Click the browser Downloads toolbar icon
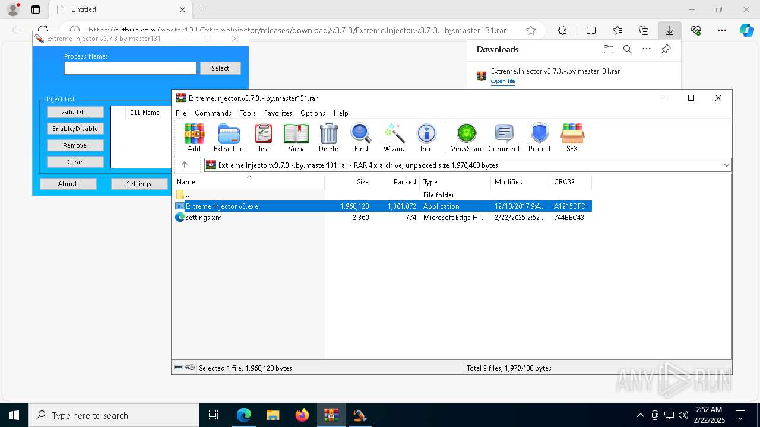760x427 pixels. [669, 30]
